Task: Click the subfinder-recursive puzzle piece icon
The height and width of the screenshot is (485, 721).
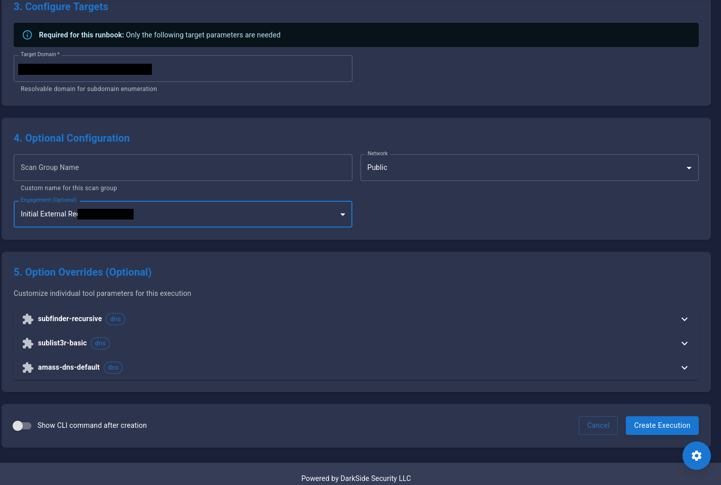Action: [x=28, y=319]
